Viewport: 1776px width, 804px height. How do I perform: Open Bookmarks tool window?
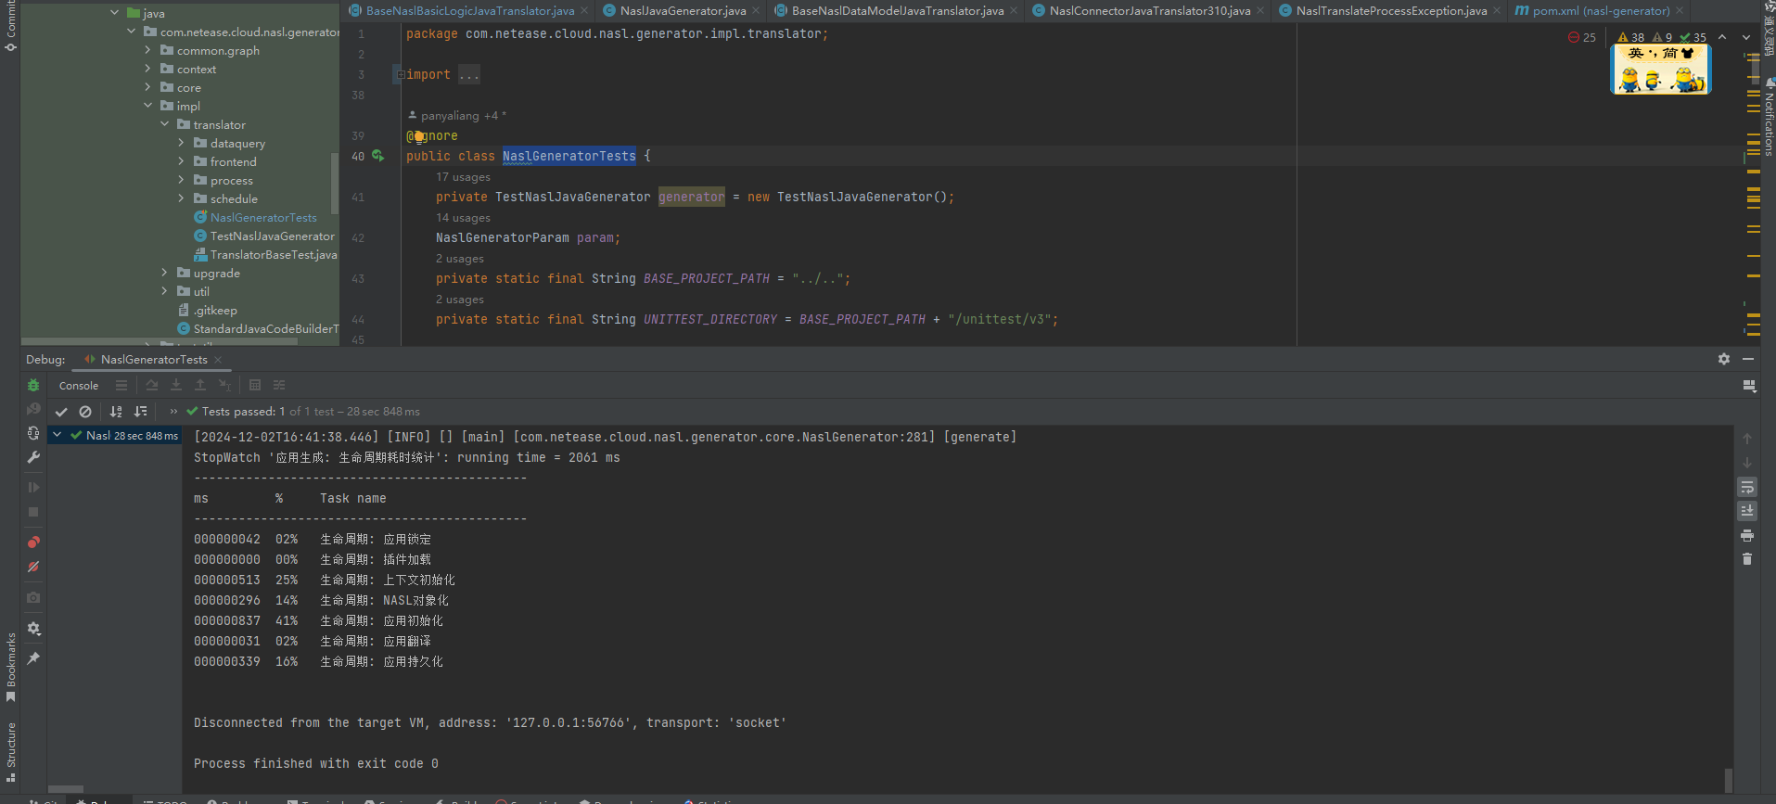tap(10, 666)
